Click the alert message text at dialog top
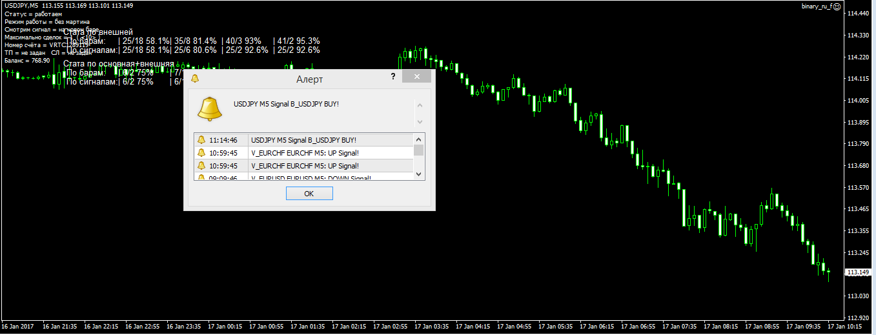The width and height of the screenshot is (876, 335). pyautogui.click(x=286, y=104)
